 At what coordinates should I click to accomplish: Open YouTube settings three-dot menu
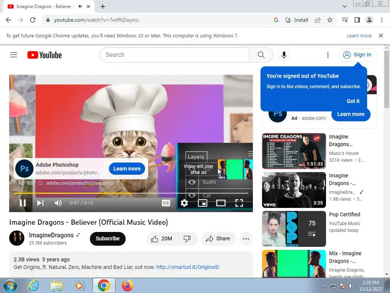pyautogui.click(x=328, y=55)
